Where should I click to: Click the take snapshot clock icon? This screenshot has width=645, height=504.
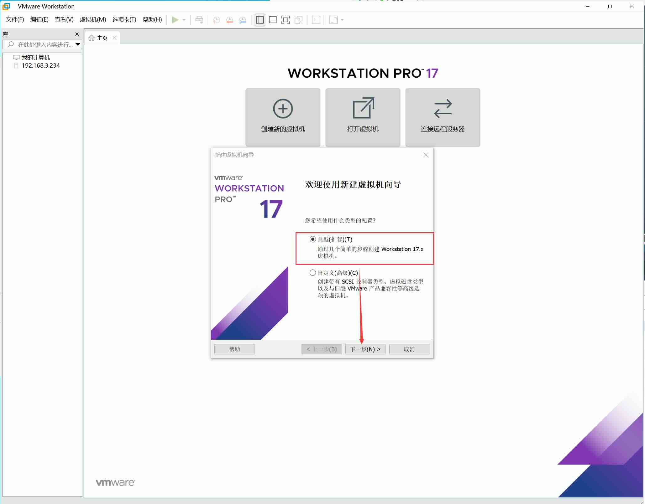217,20
